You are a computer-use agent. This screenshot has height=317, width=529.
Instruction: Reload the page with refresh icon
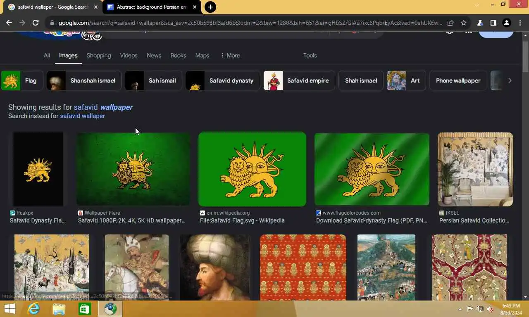tap(36, 23)
